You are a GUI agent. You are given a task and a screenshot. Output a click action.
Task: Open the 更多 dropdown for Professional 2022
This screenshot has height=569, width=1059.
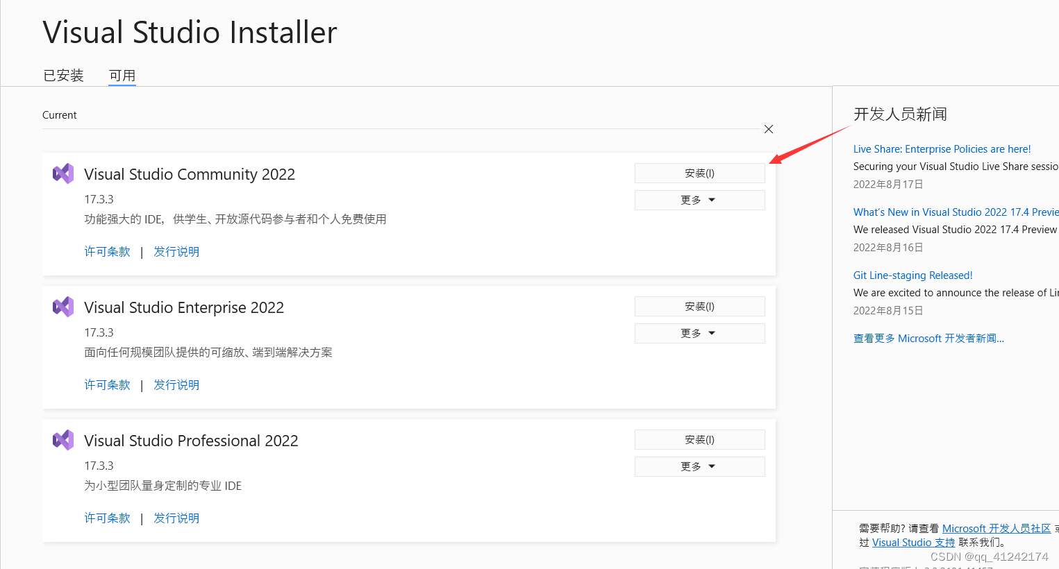click(x=700, y=466)
